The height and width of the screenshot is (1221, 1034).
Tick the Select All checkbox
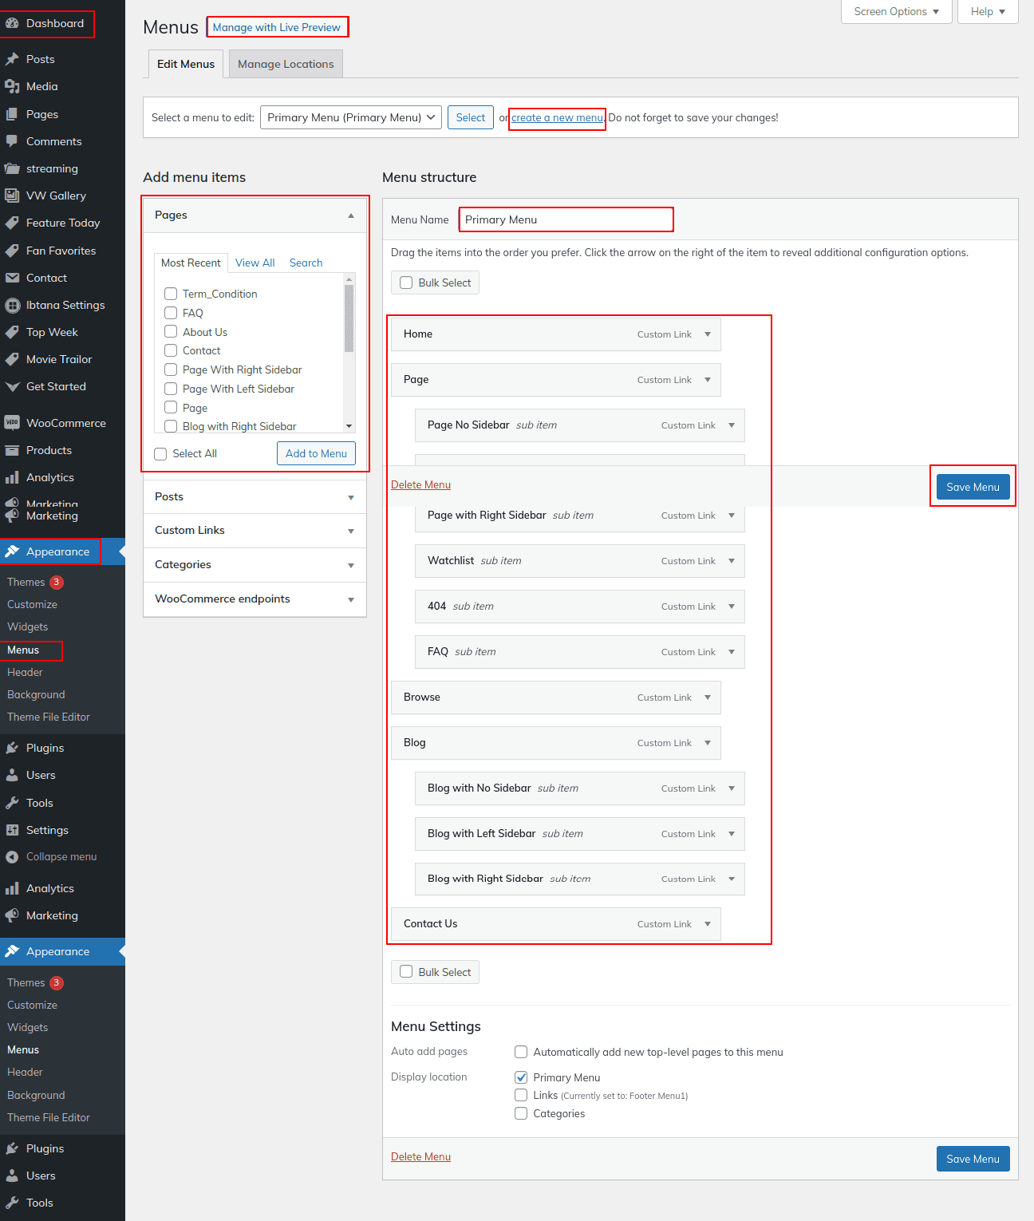(160, 454)
